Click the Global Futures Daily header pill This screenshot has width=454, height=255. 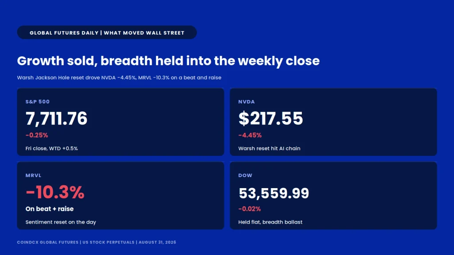[107, 32]
